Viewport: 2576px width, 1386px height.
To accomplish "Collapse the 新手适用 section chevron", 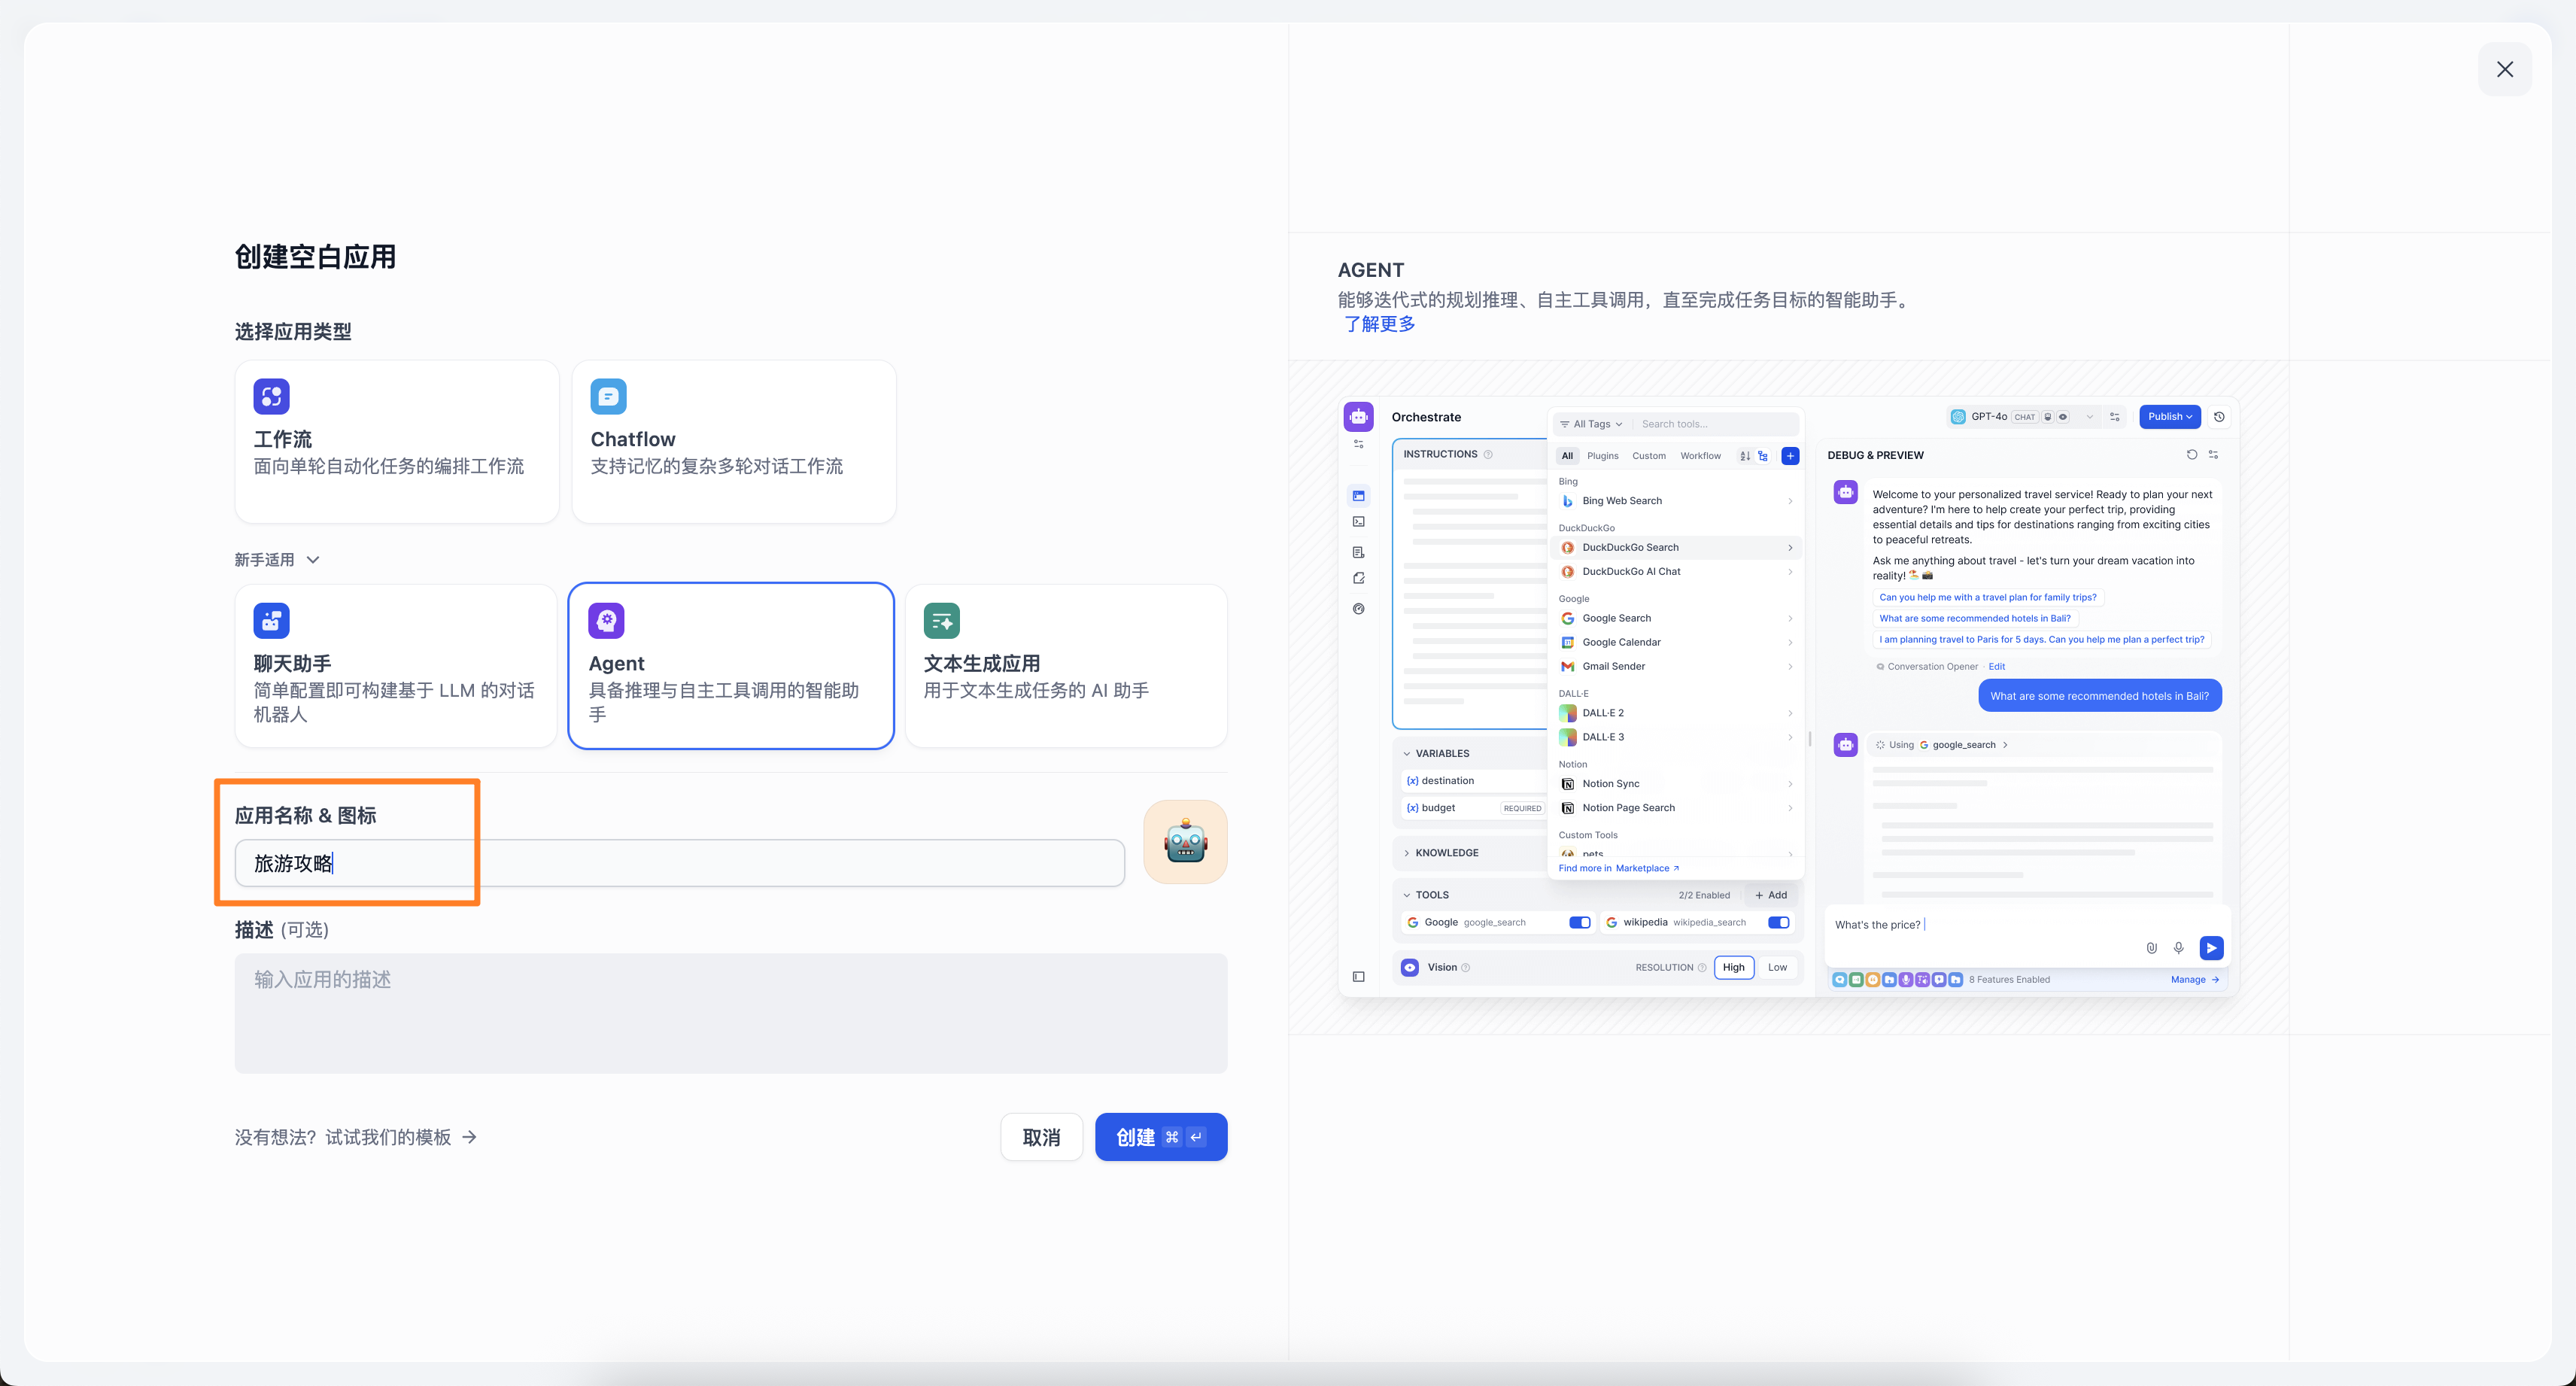I will pos(313,560).
